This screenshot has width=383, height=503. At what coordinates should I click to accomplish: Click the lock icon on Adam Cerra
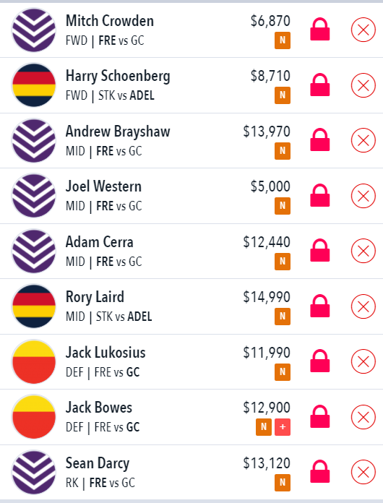point(320,250)
